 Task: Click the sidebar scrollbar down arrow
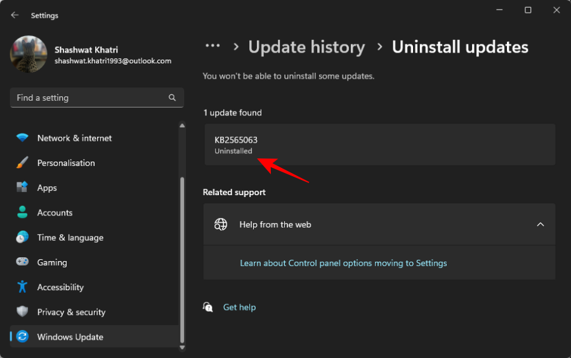tap(183, 347)
